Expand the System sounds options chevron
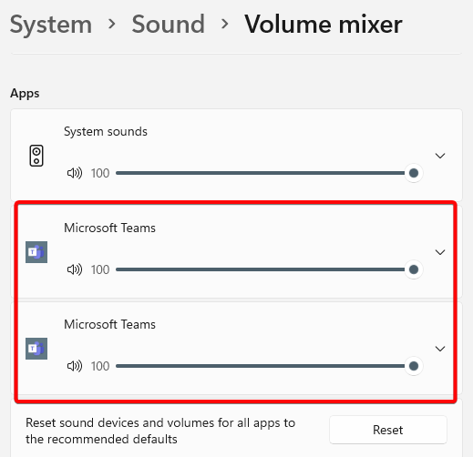The image size is (473, 457). 440,156
